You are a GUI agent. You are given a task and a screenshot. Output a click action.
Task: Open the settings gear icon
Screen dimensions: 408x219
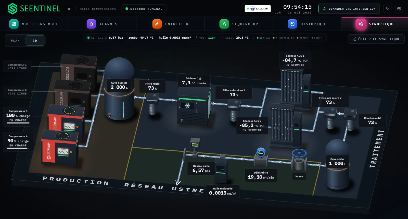click(x=399, y=9)
